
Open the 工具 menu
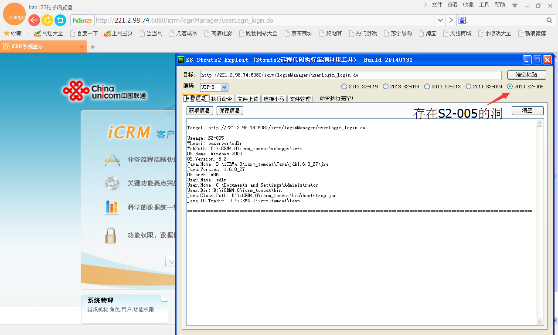(x=484, y=5)
